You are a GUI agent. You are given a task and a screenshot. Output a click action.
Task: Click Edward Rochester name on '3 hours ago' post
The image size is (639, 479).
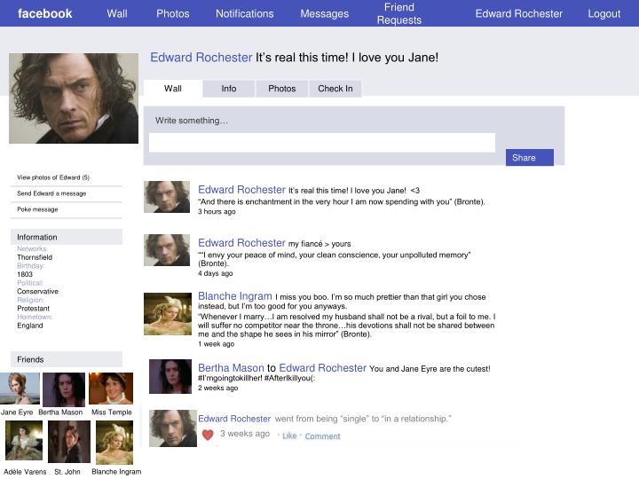tap(241, 190)
